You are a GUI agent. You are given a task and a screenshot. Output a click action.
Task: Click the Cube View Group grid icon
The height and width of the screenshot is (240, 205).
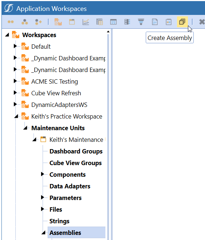point(100,22)
